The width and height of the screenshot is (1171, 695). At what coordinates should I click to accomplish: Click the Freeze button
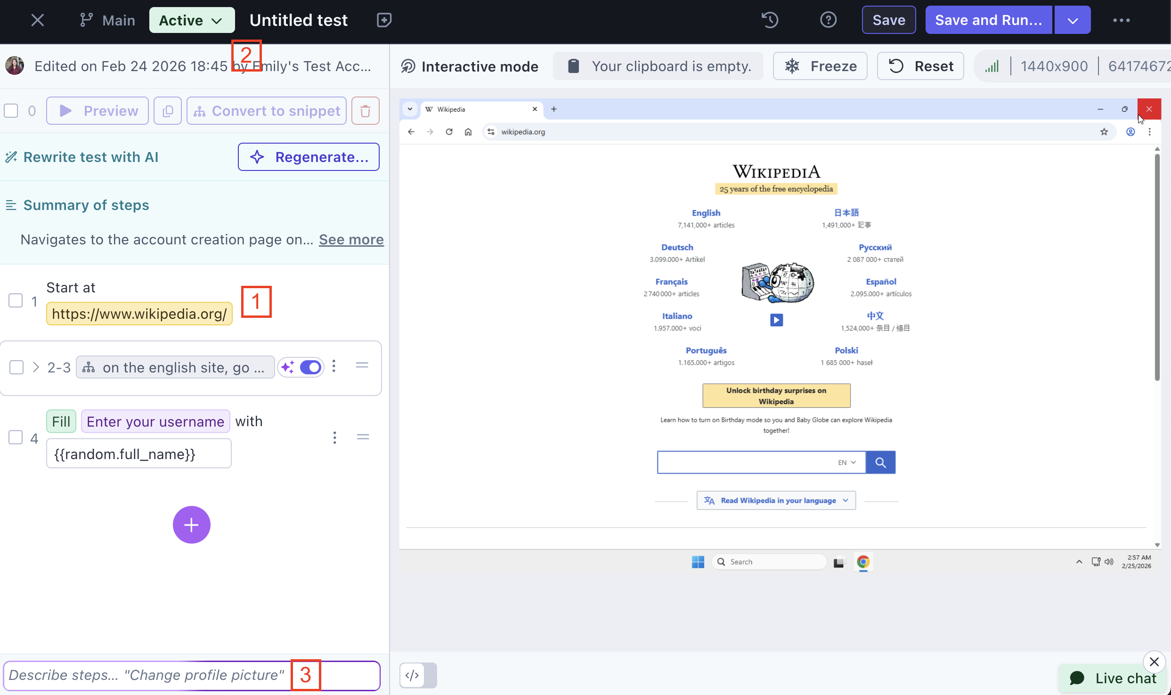pyautogui.click(x=820, y=66)
